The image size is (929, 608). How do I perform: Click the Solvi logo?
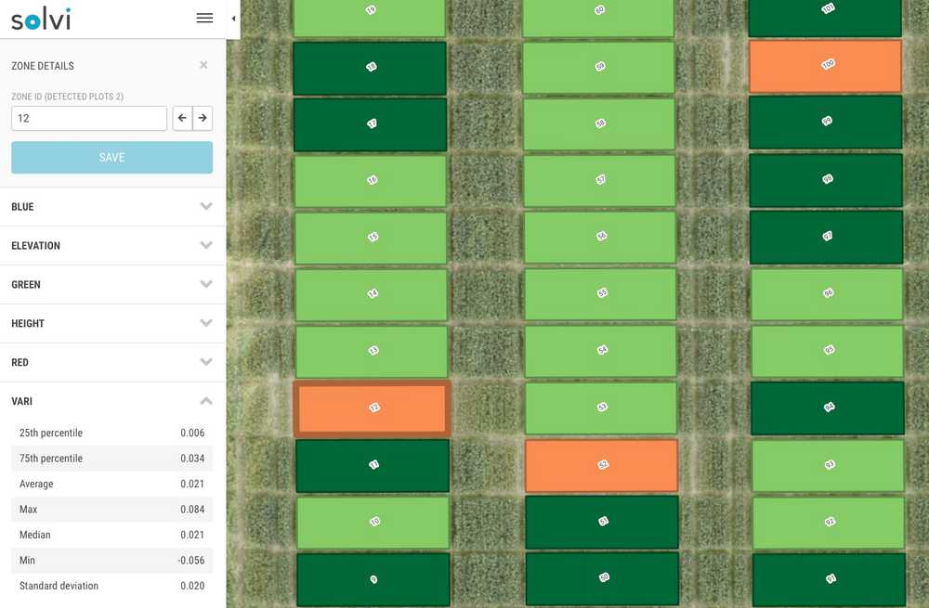click(x=41, y=19)
